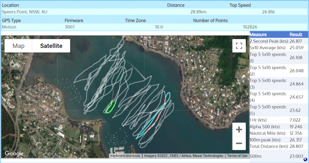309x163 pixels.
Task: Zoom in on the map
Action: tap(239, 130)
